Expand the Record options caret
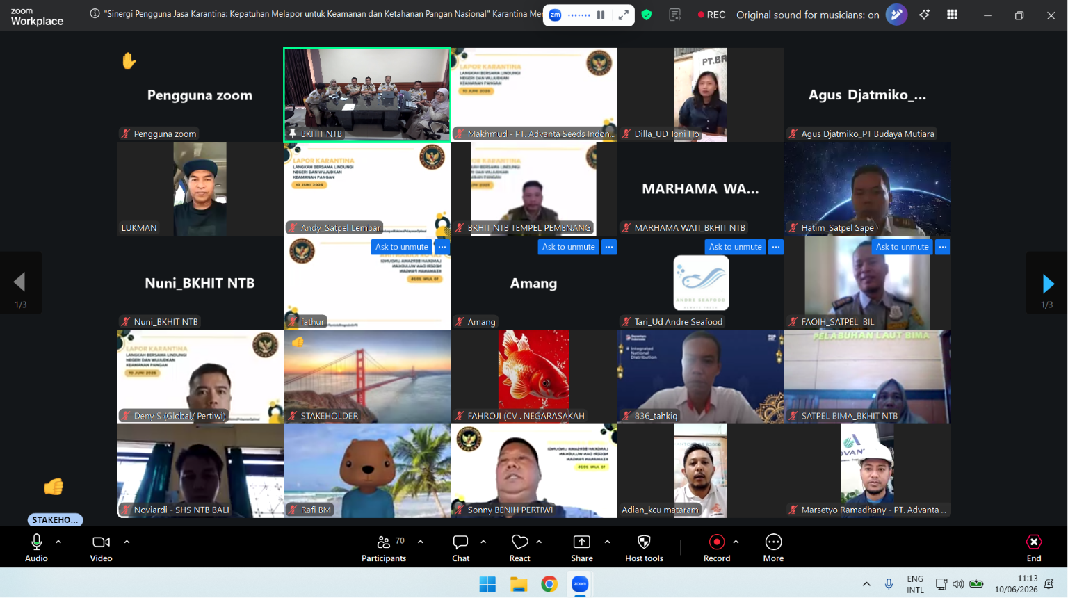The image size is (1068, 598). coord(736,542)
